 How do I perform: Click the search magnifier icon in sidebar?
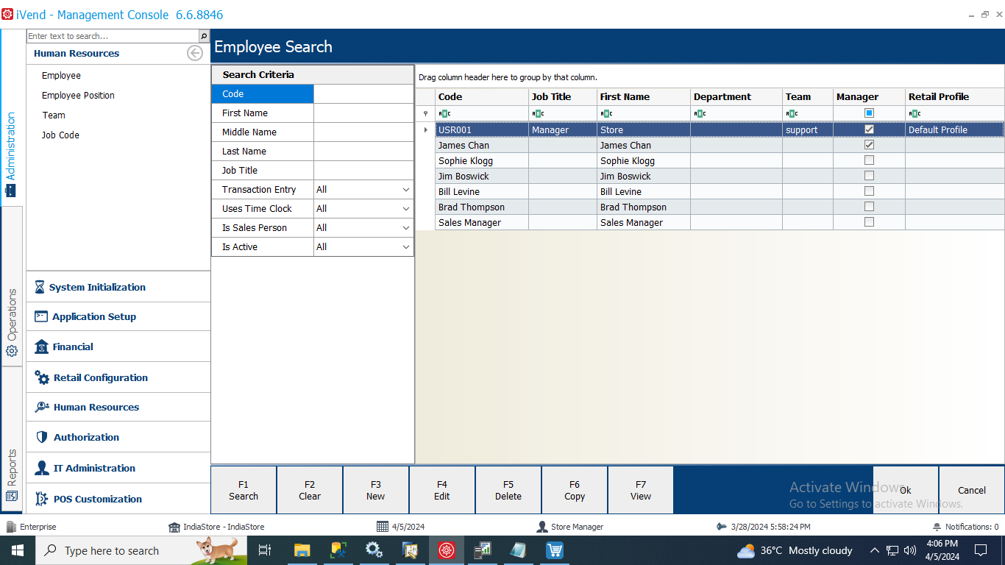click(204, 36)
